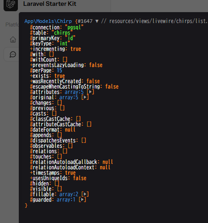Click the #classCastCache property name
Viewport: 208px width, 223px height.
[50, 119]
